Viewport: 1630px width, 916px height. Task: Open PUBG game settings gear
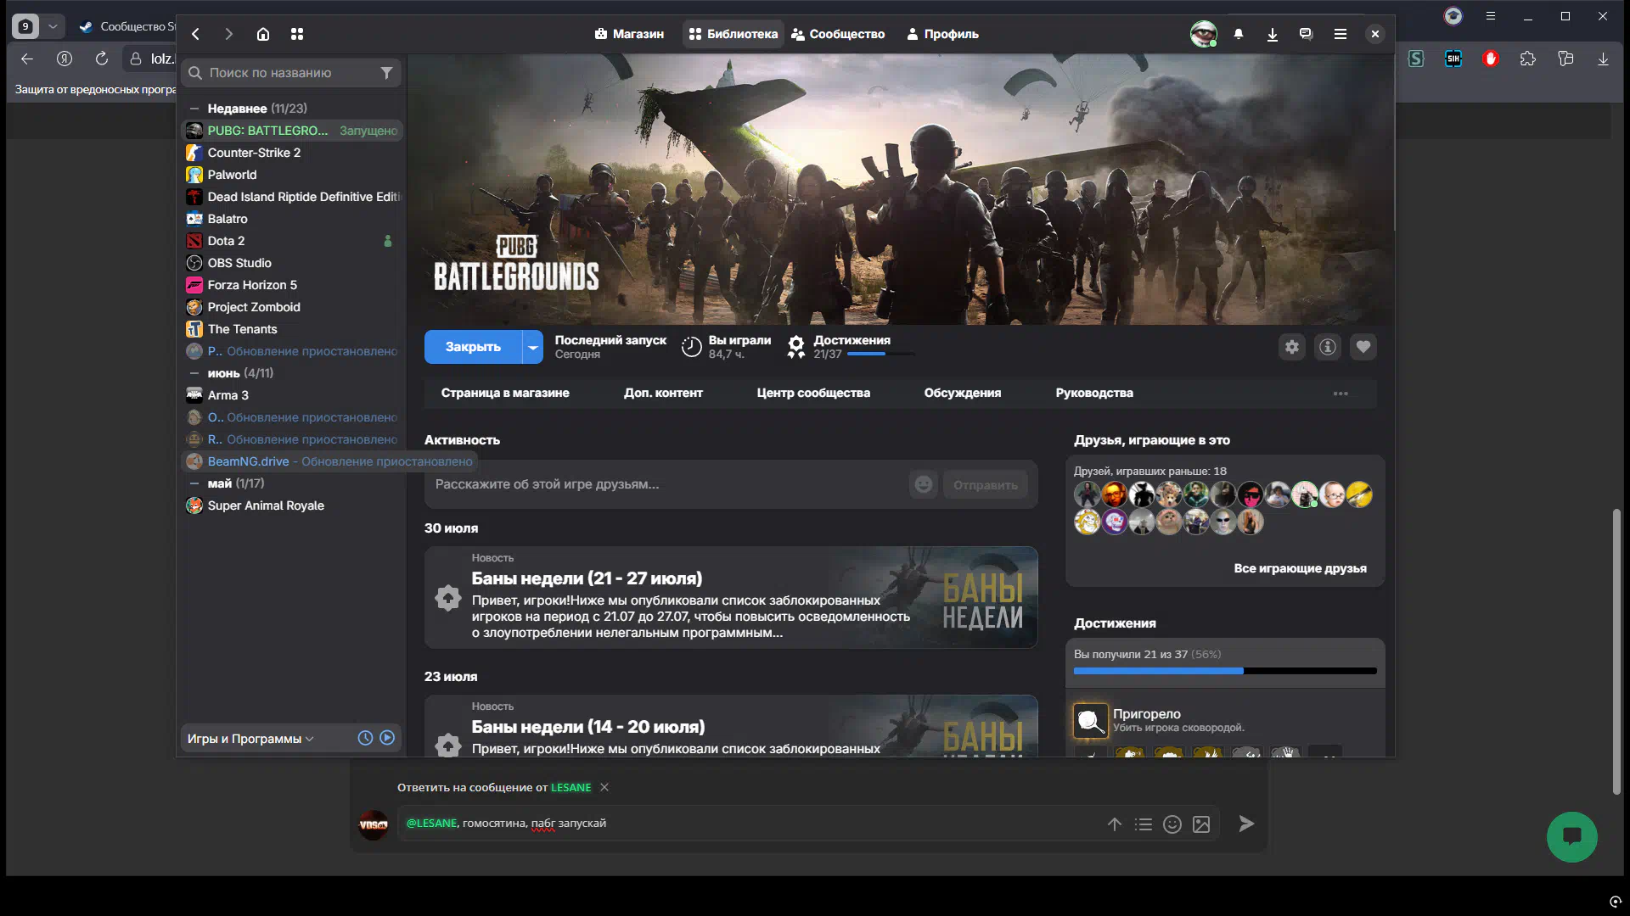pos(1292,347)
